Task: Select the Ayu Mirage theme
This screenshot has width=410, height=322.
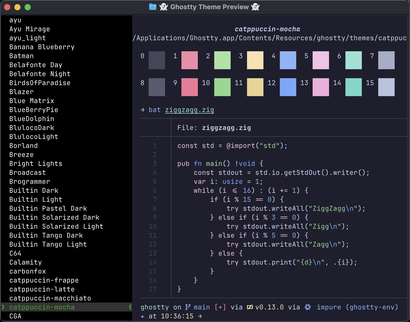Action: pyautogui.click(x=30, y=29)
